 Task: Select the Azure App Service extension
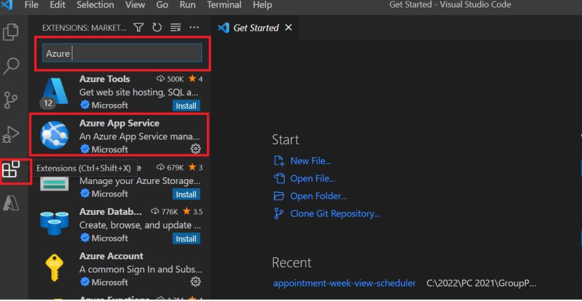(x=121, y=135)
